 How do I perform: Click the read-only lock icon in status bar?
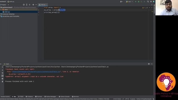(153, 99)
